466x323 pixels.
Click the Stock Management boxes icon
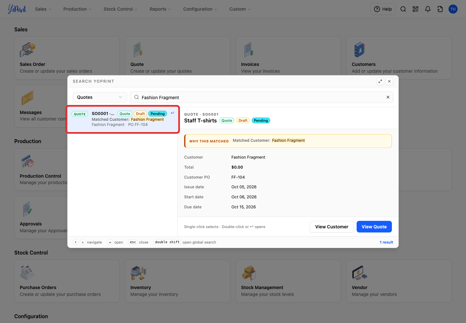tap(249, 273)
